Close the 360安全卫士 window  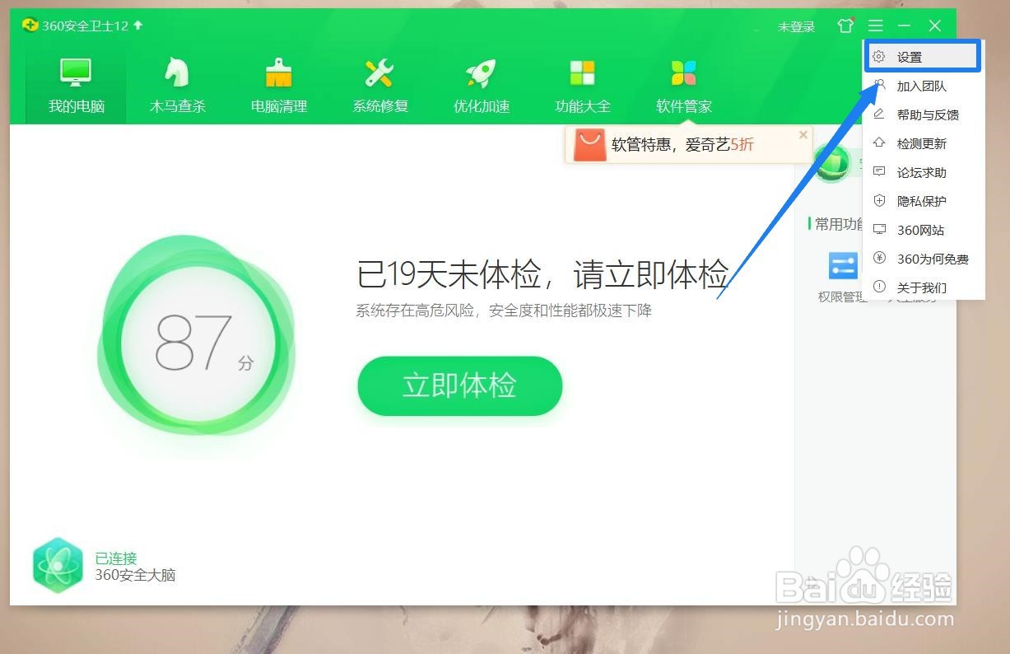935,26
